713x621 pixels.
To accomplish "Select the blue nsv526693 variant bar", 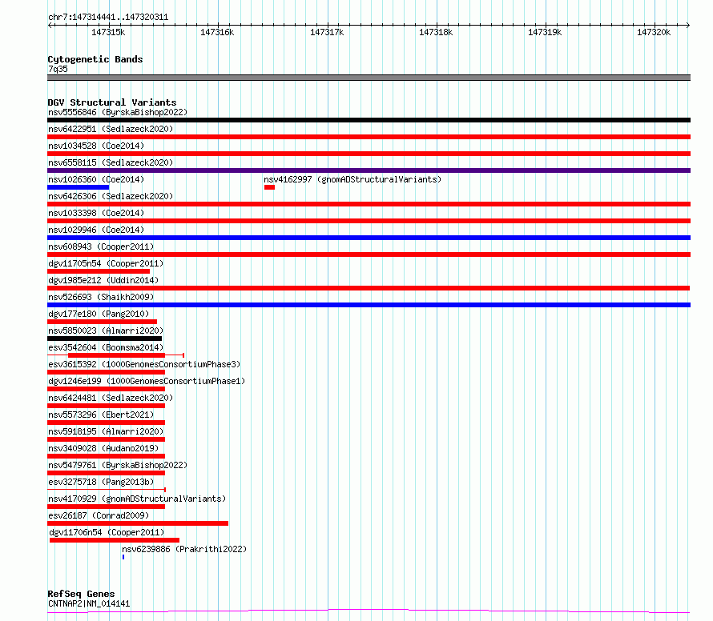I will [x=369, y=305].
